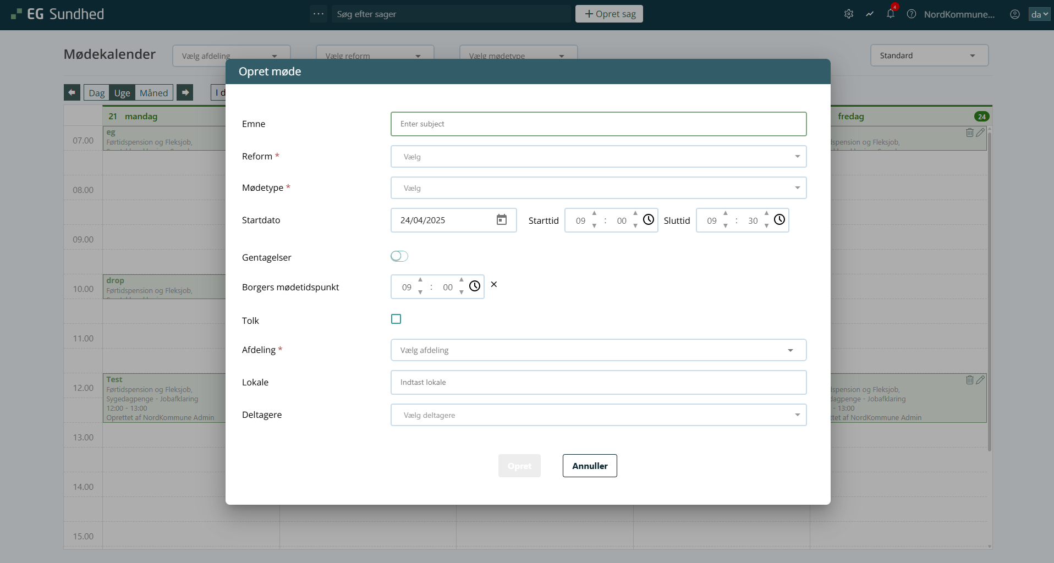Clear Borgers mødetidspunkt with the X icon
Viewport: 1054px width, 563px height.
494,285
